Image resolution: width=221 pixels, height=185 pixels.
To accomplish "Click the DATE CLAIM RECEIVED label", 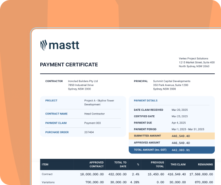I will (x=149, y=110).
